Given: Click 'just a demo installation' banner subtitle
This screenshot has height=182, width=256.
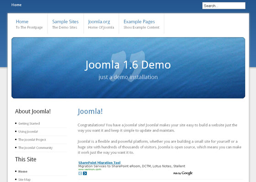Looking at the screenshot, I should tap(128, 77).
